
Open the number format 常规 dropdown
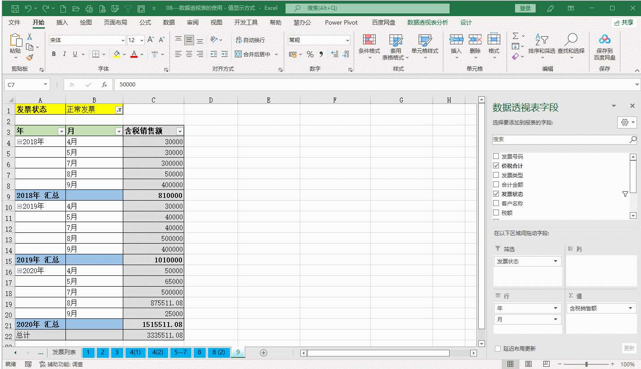pos(347,40)
